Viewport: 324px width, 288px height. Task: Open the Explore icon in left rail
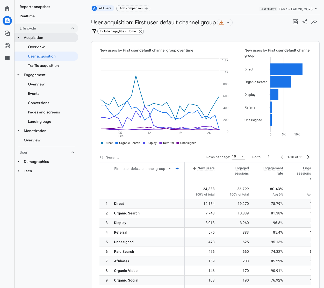[x=7, y=33]
